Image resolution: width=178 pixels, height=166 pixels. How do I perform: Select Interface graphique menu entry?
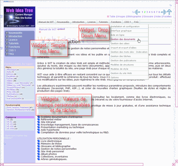[129, 31]
